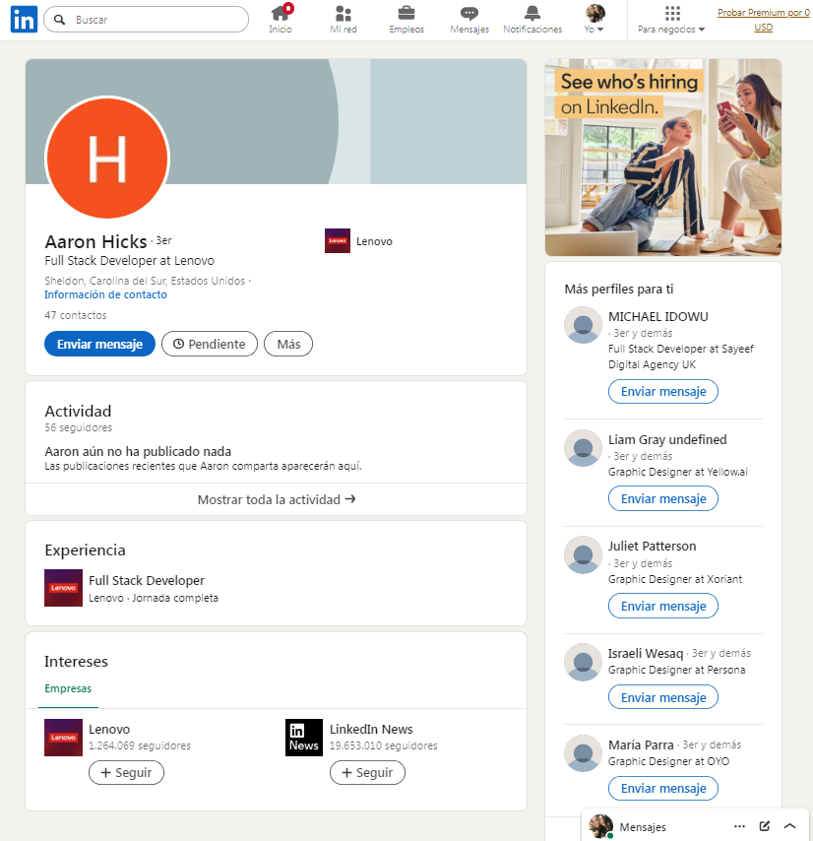Click the Pendiente button
The height and width of the screenshot is (841, 813).
click(210, 344)
